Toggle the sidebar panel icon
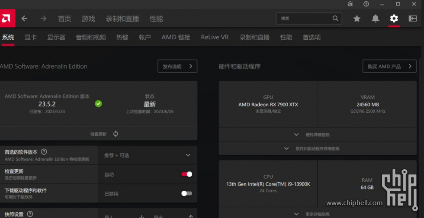This screenshot has height=218, width=424. [x=413, y=18]
